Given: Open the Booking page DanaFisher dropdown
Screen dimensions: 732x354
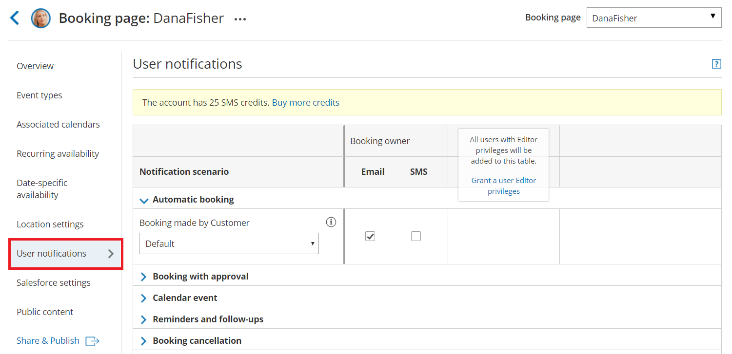Looking at the screenshot, I should (653, 18).
